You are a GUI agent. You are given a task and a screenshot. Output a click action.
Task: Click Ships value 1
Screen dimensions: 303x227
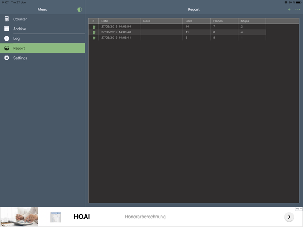(242, 38)
